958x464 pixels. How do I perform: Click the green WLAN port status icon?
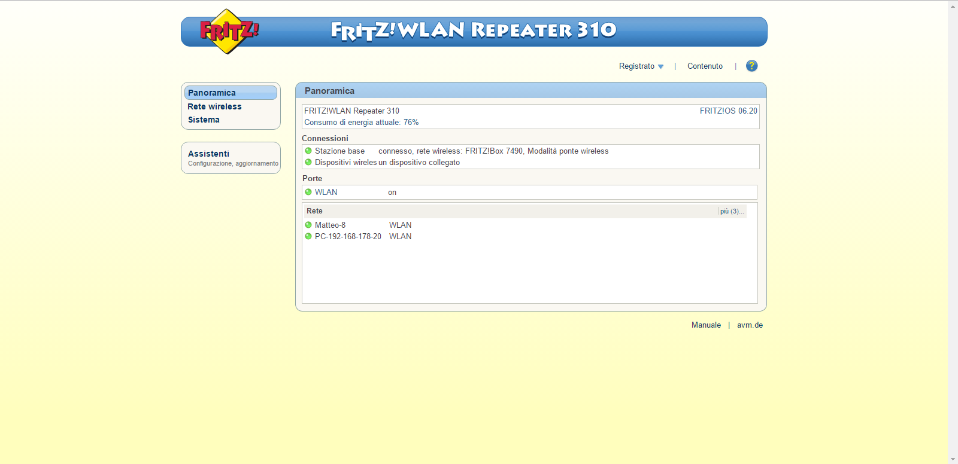click(x=308, y=192)
